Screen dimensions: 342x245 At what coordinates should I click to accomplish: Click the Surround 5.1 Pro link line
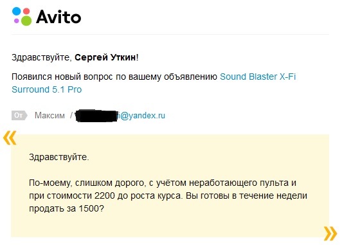tap(47, 89)
